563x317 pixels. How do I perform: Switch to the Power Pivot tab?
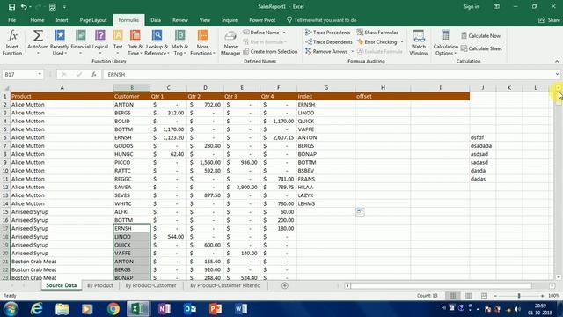pyautogui.click(x=262, y=20)
